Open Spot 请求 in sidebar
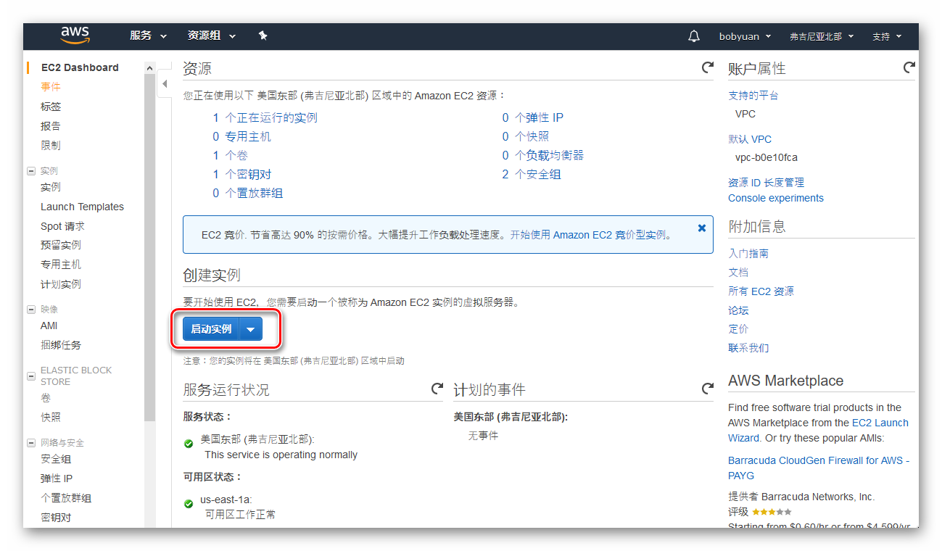 coord(62,226)
